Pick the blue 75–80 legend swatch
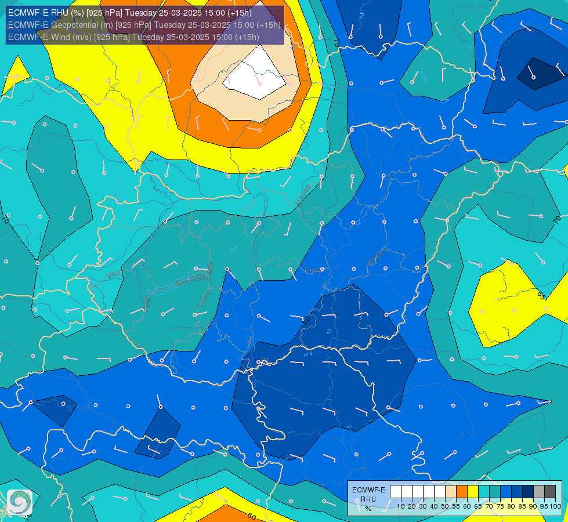This screenshot has width=568, height=522. tap(506, 492)
